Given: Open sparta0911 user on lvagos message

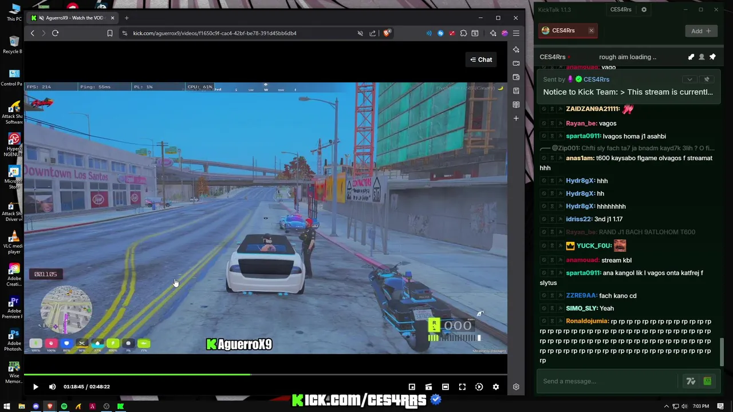Looking at the screenshot, I should tap(584, 136).
